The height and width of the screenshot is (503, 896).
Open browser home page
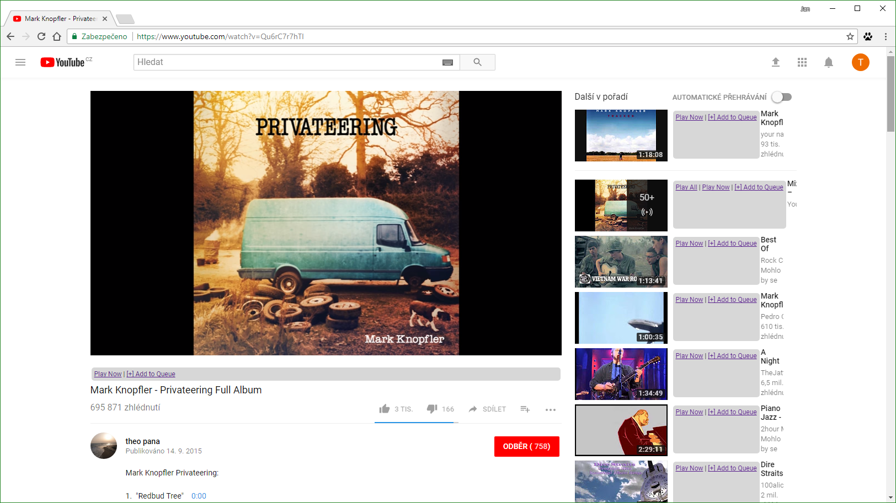point(57,36)
